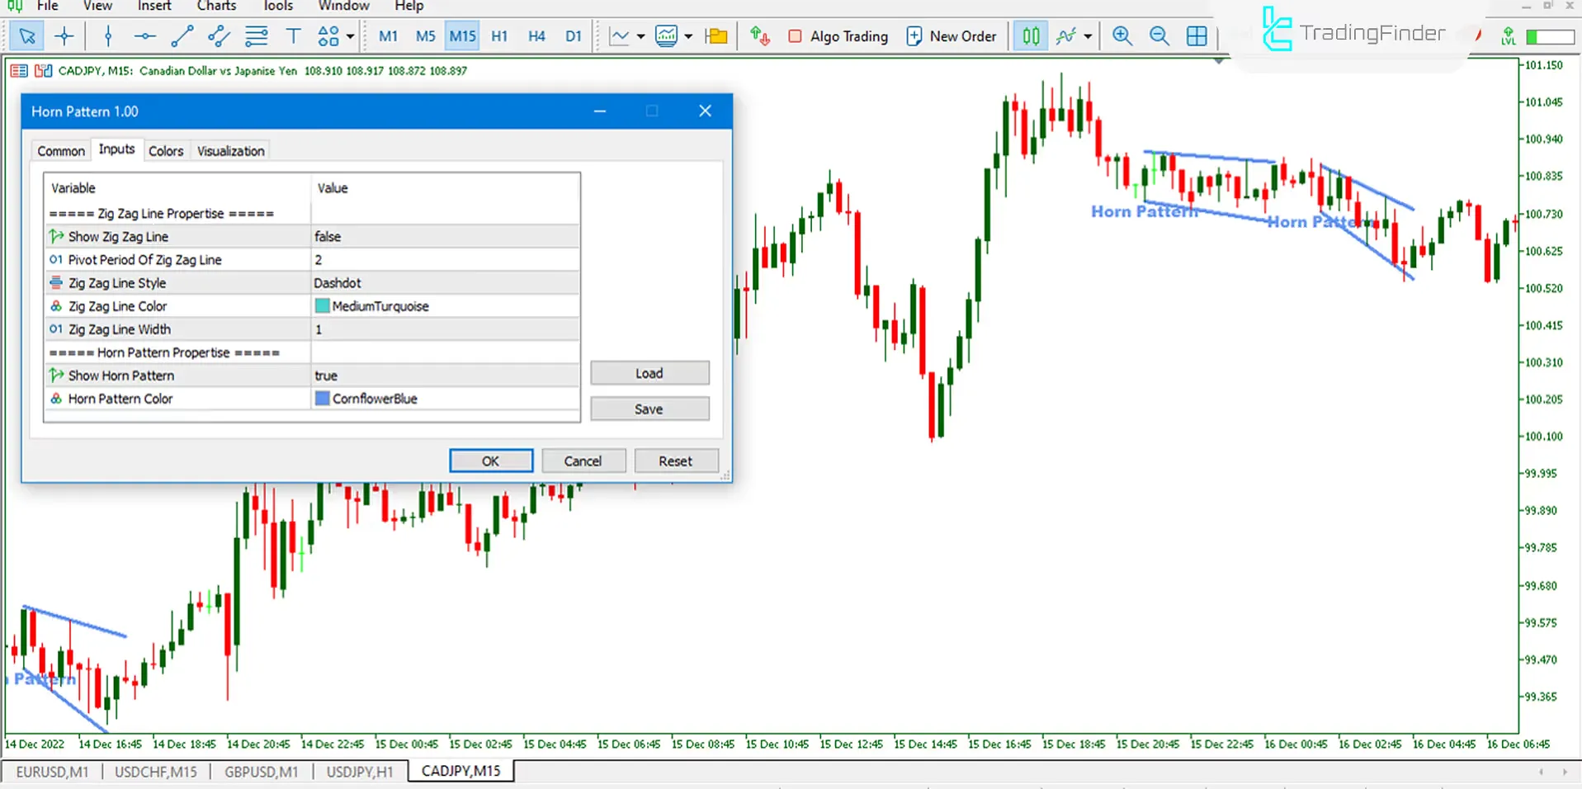Switch to the Colors tab
This screenshot has height=789, width=1582.
click(x=166, y=149)
